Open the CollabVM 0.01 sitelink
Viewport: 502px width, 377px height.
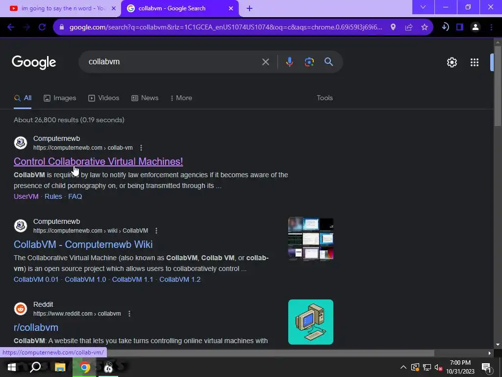36,279
